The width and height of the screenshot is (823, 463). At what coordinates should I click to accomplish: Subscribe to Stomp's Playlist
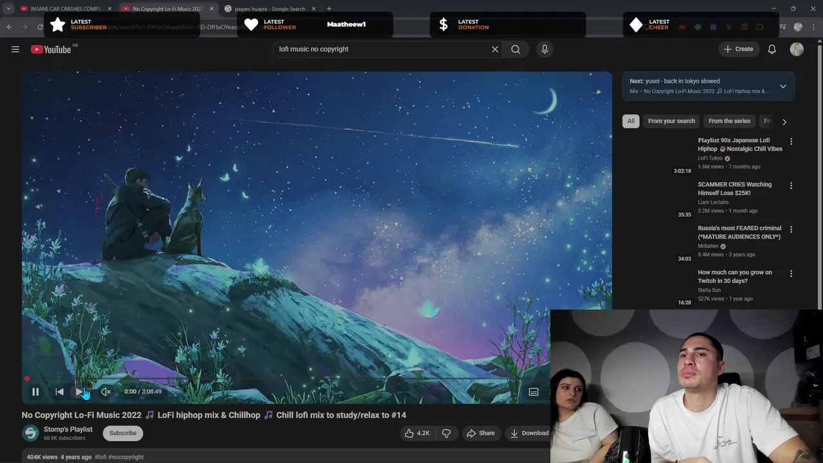pos(123,433)
